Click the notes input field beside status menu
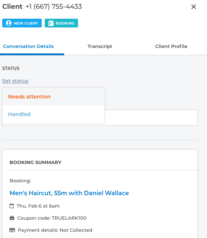 pyautogui.click(x=151, y=118)
